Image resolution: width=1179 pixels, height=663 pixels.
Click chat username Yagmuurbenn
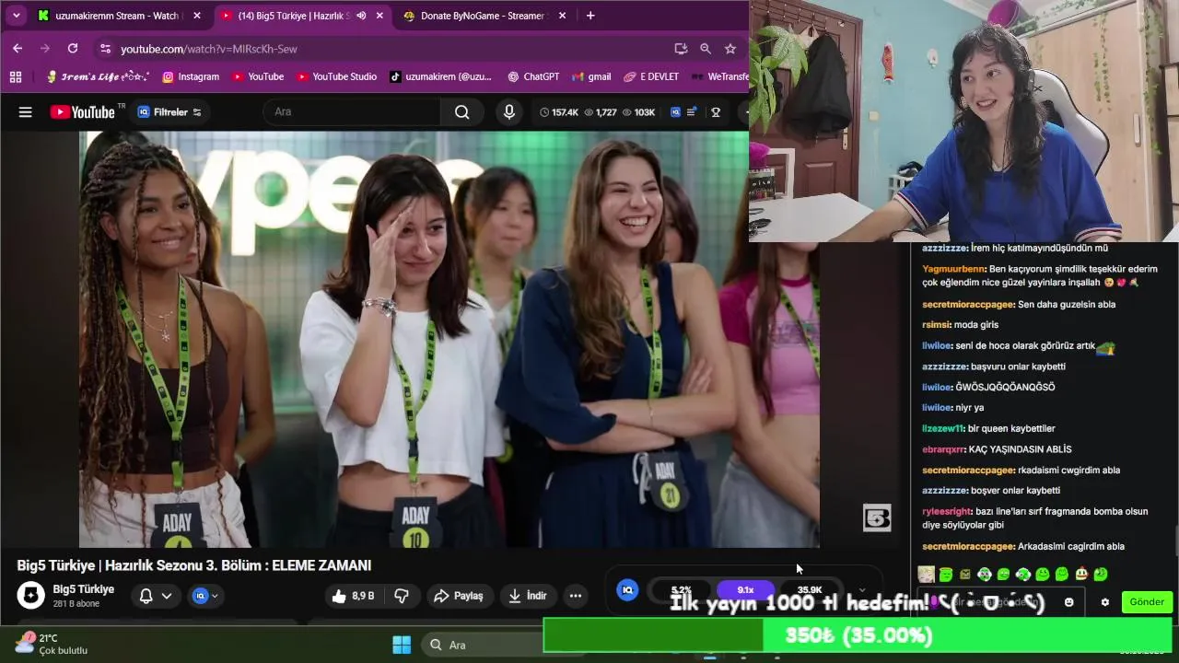tap(953, 269)
